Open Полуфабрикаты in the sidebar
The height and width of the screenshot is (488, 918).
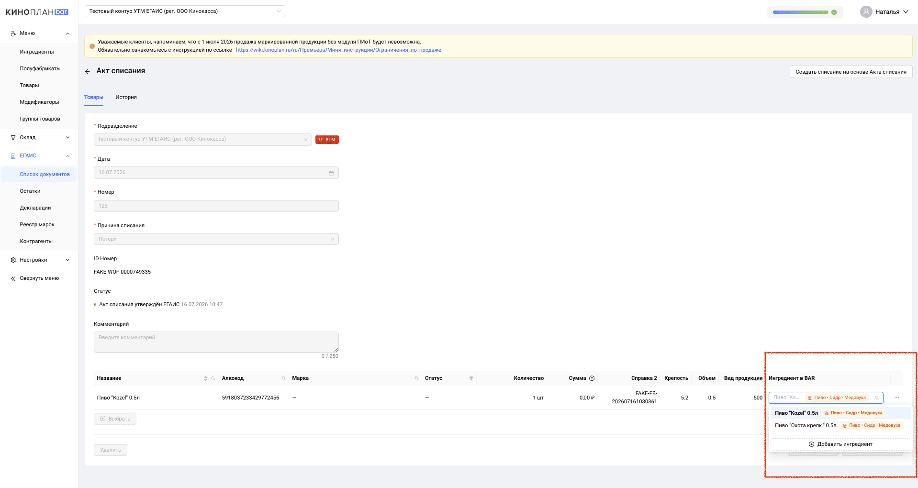pos(40,68)
